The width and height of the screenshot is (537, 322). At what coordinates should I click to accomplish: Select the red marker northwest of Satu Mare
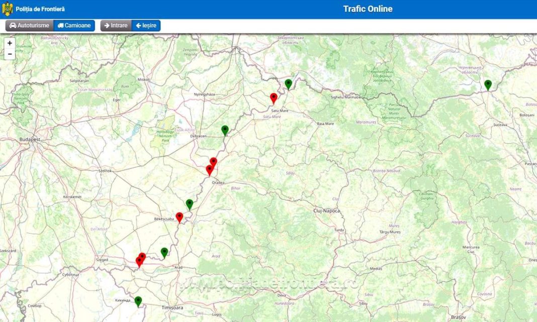tap(274, 97)
